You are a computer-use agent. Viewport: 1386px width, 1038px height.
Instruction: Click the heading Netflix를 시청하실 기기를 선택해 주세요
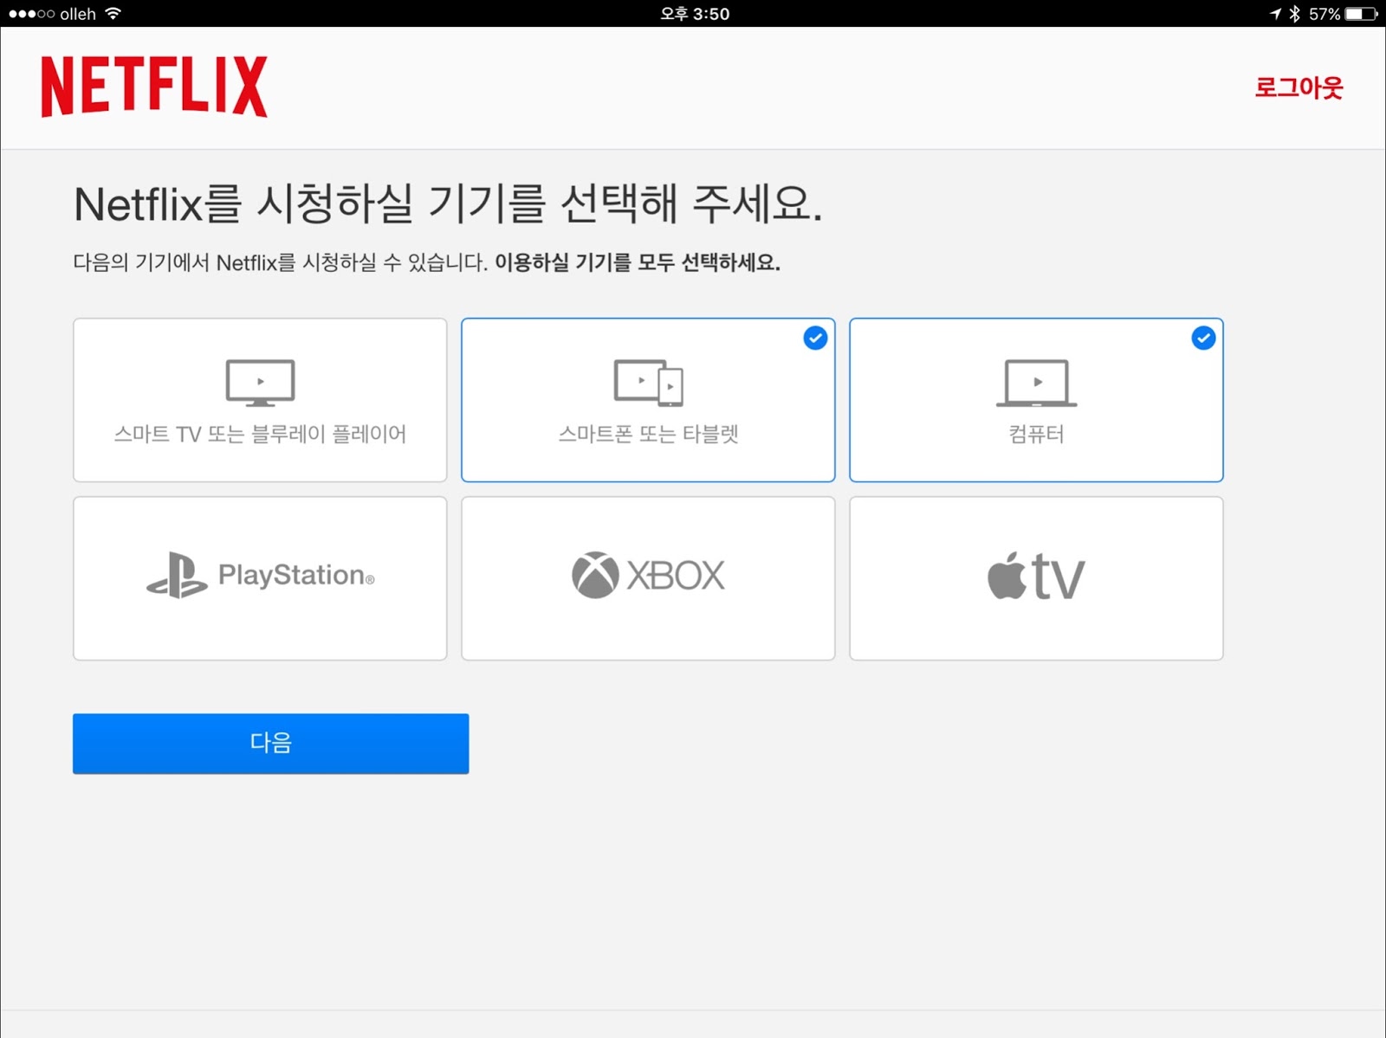(448, 204)
